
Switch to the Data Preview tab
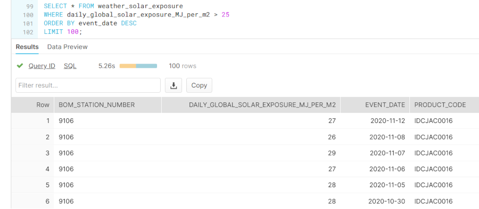click(67, 47)
